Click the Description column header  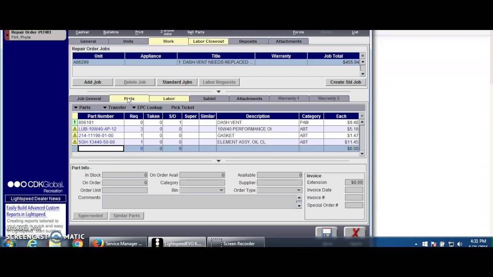[x=258, y=116]
